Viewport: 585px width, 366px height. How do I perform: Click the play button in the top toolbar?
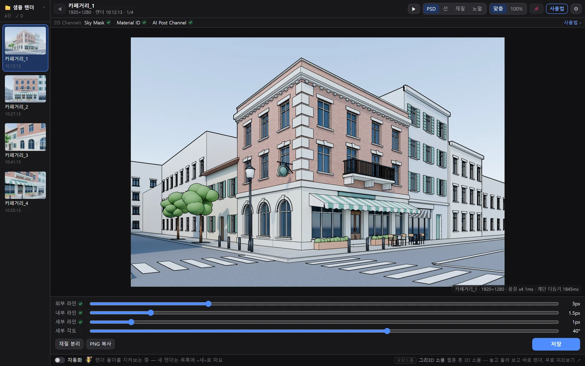414,9
